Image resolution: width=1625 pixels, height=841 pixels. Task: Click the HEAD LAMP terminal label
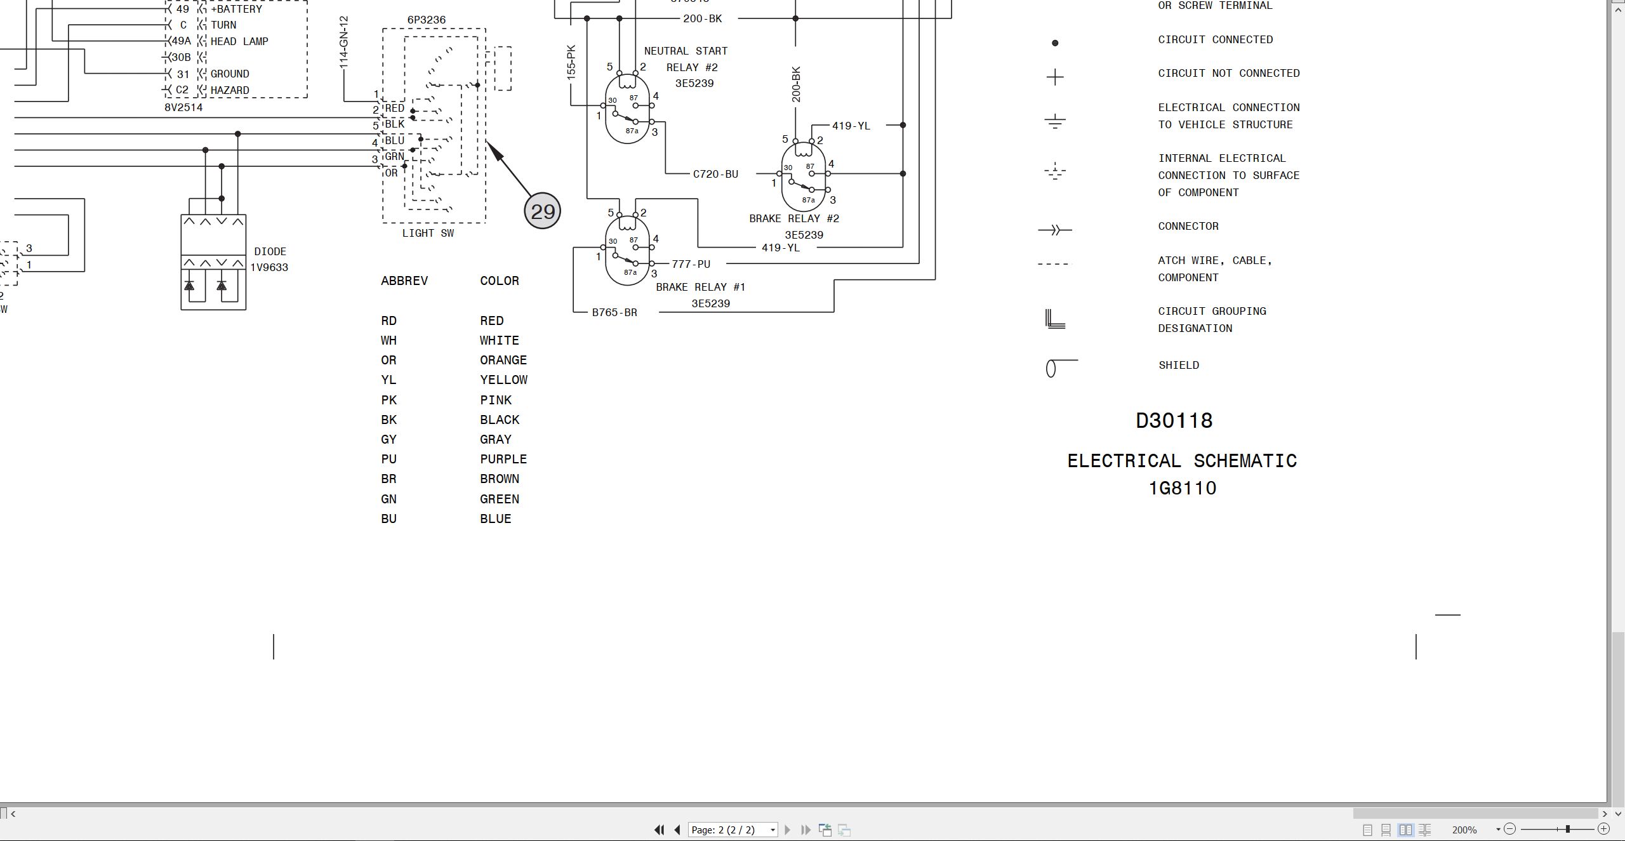(x=239, y=41)
